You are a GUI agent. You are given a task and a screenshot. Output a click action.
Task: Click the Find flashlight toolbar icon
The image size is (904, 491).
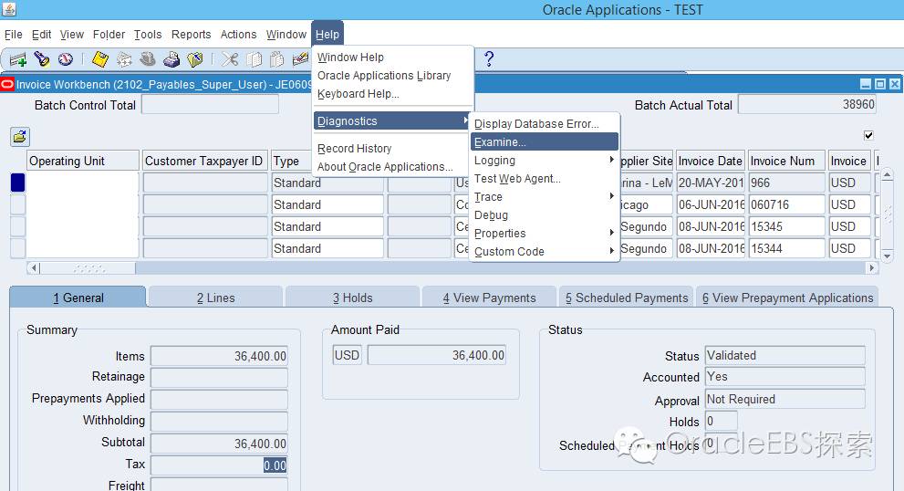click(x=42, y=58)
